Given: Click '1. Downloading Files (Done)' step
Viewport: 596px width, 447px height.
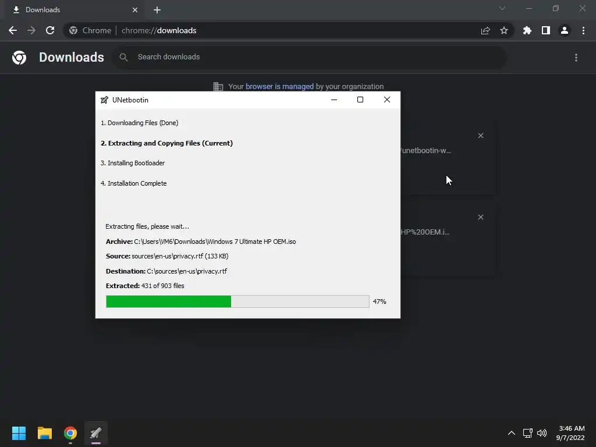Looking at the screenshot, I should (140, 123).
